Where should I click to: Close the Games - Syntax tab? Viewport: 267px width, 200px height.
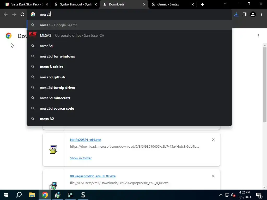tap(193, 4)
